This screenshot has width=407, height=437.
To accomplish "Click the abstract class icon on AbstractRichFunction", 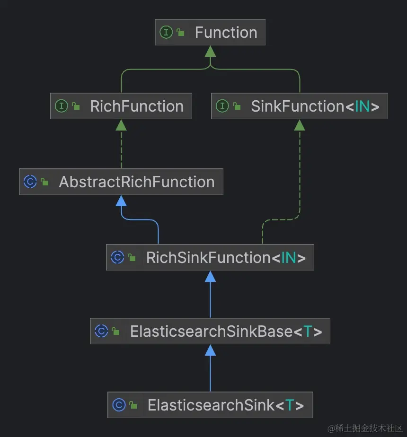I will click(30, 182).
